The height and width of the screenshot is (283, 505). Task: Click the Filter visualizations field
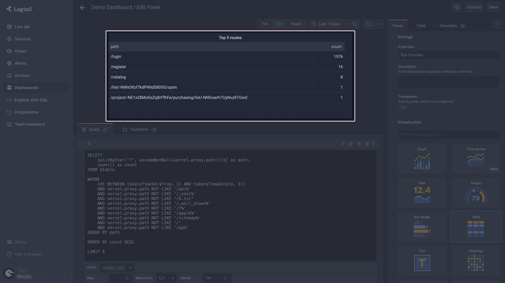(x=449, y=134)
